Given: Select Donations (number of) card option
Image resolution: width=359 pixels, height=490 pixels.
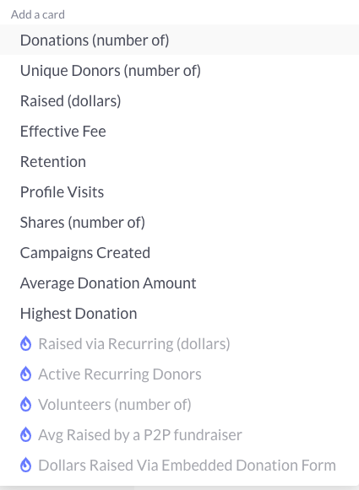Looking at the screenshot, I should tap(179, 40).
